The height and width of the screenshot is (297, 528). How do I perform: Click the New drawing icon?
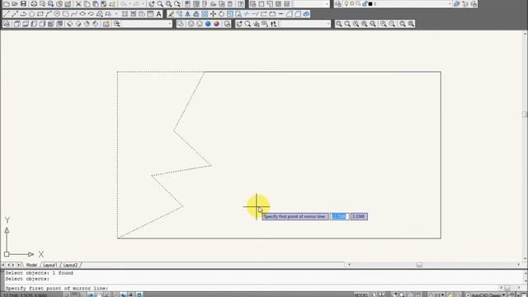7,4
